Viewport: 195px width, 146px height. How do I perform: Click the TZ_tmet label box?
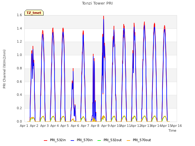[34, 13]
